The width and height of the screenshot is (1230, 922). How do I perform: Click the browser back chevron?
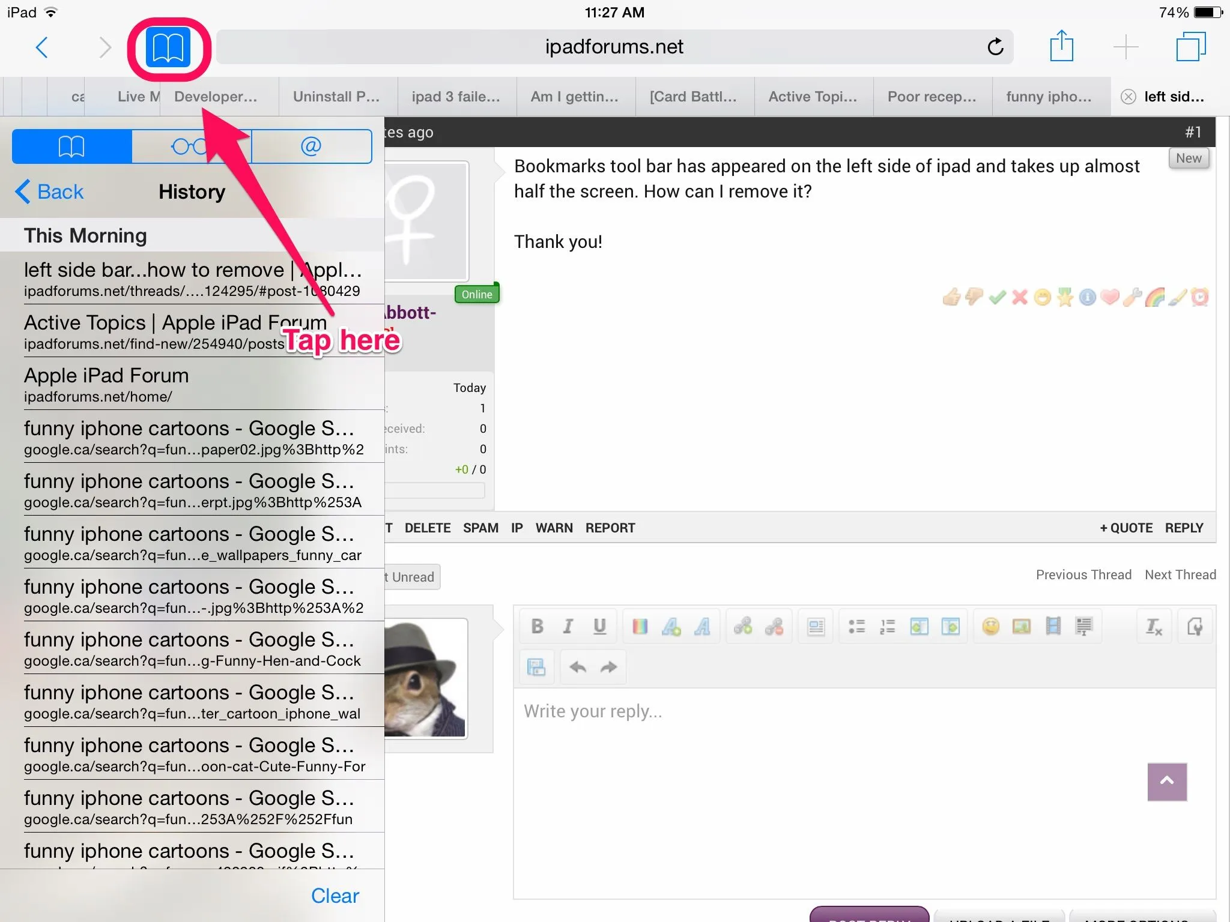42,47
